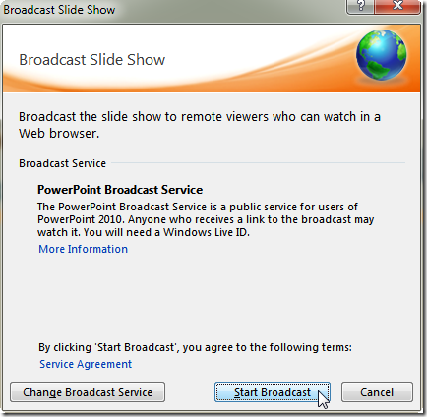This screenshot has height=417, width=427.
Task: Click the 'Broadcast Service' section label
Action: [x=62, y=163]
